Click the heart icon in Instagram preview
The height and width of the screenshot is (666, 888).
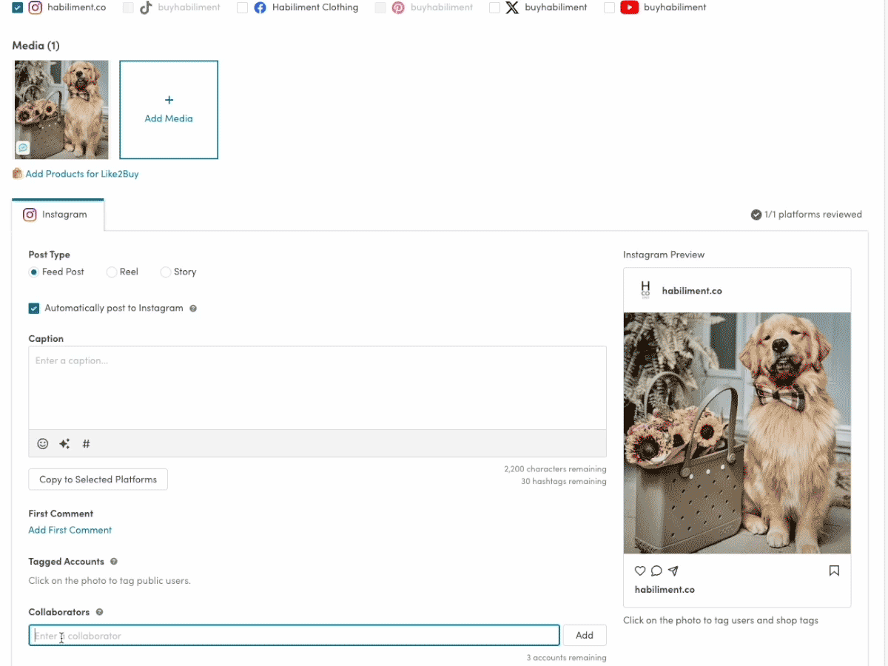click(640, 571)
